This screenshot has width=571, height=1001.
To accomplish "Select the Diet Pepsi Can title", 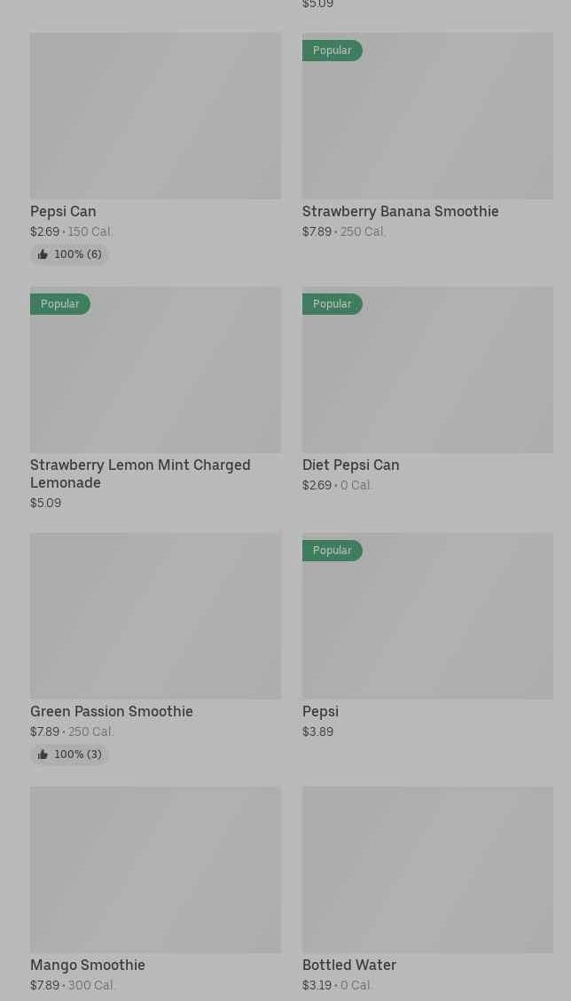I will point(350,465).
